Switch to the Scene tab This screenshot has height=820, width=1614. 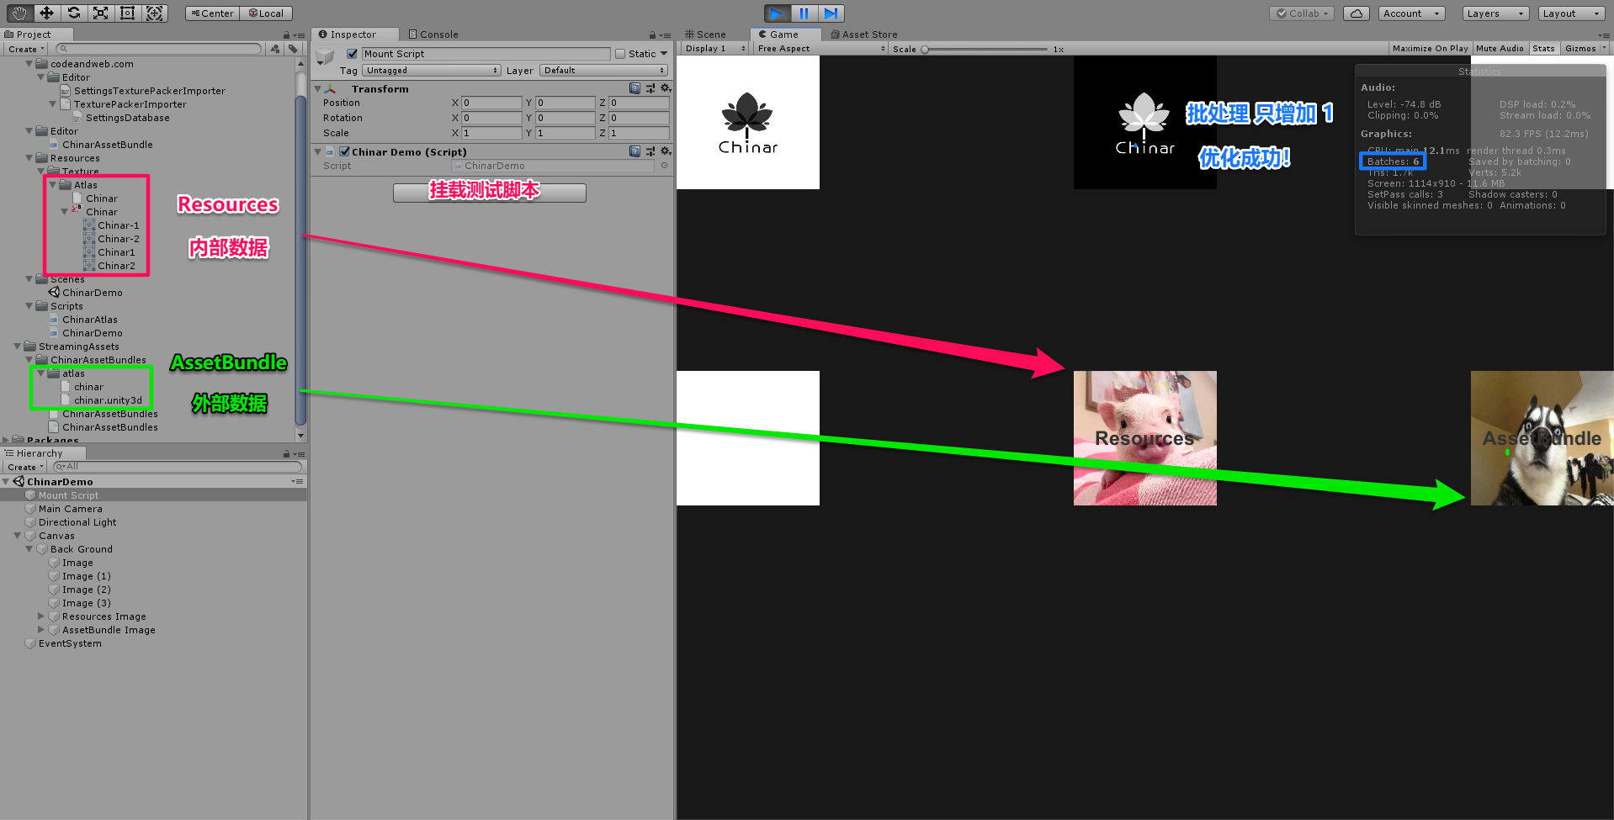click(x=706, y=34)
